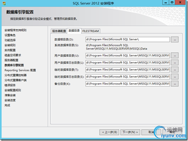This screenshot has height=141, width=188.
Task: Open the FILESTREAM tab
Action: click(x=91, y=31)
